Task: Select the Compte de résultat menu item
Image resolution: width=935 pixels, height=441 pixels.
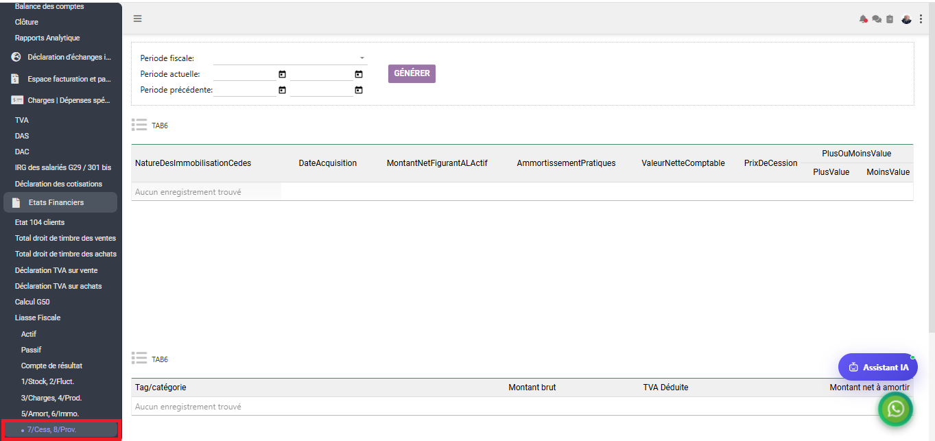Action: [x=51, y=366]
